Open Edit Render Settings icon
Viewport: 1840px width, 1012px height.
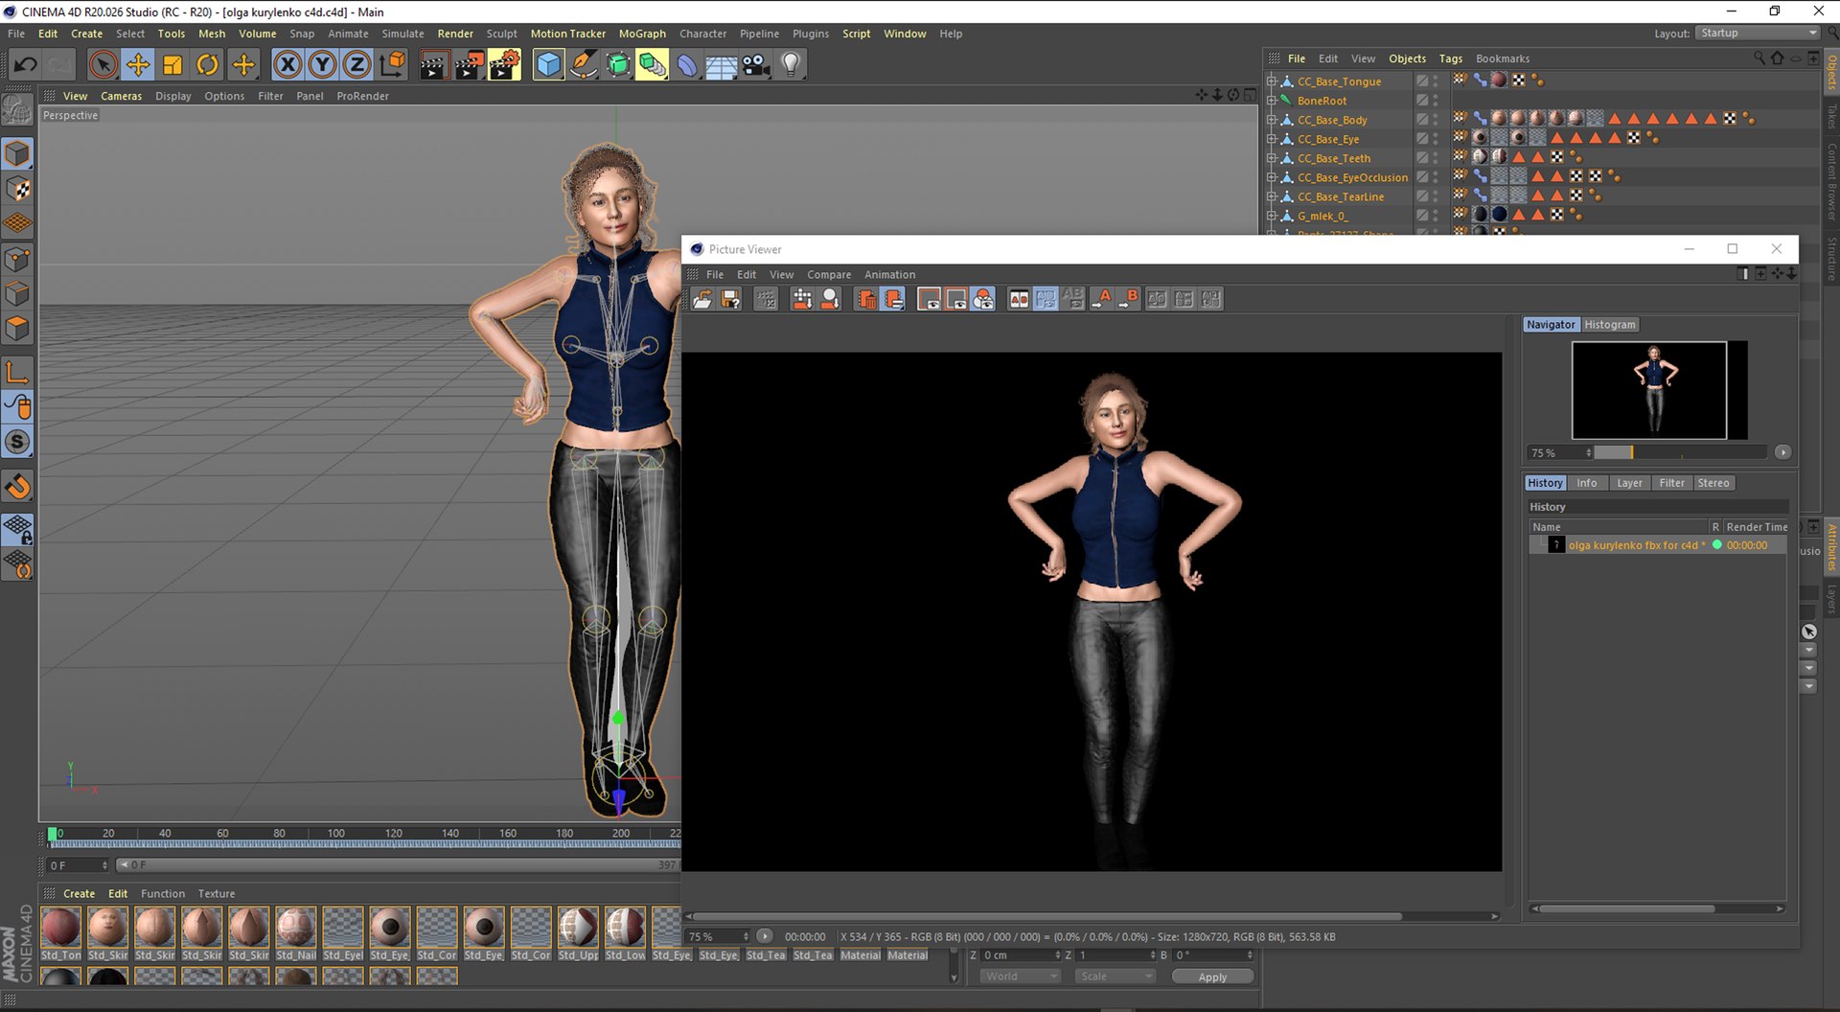pos(504,64)
